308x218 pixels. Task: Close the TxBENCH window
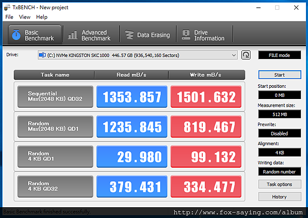click(x=296, y=8)
